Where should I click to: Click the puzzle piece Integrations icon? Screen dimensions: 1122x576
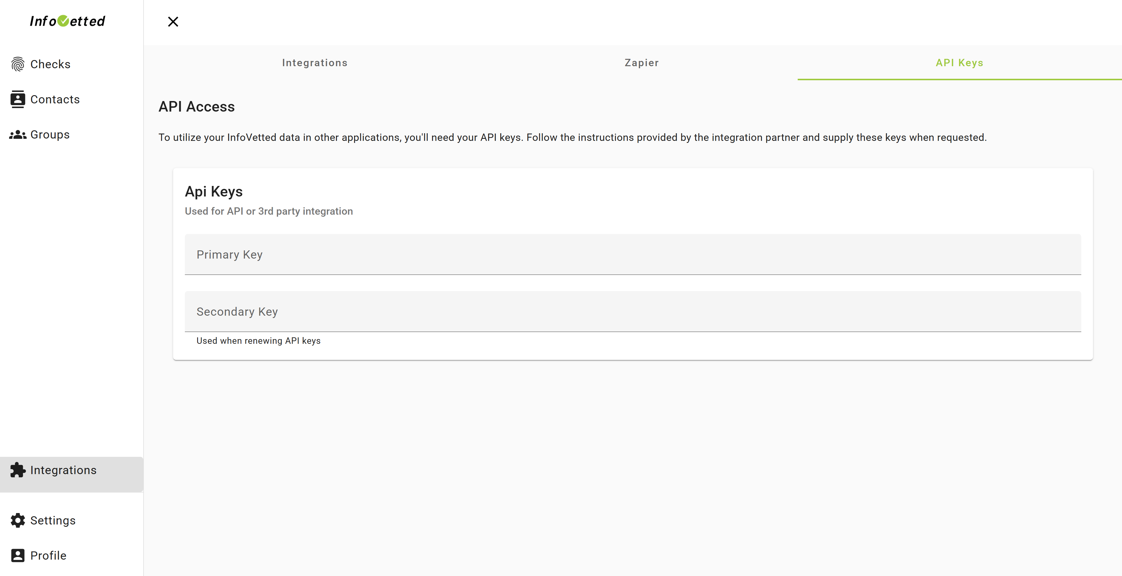tap(17, 470)
